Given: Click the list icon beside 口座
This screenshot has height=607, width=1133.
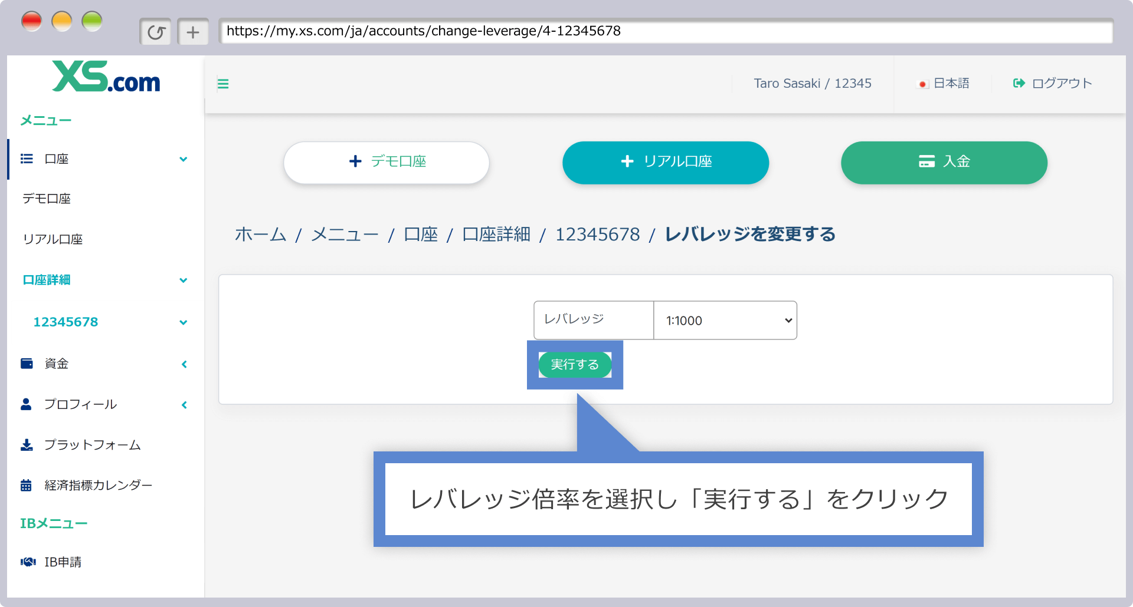Looking at the screenshot, I should coord(27,159).
